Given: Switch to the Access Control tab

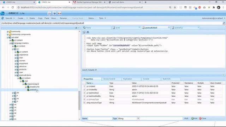Looking at the screenshot, I should coord(109,79).
